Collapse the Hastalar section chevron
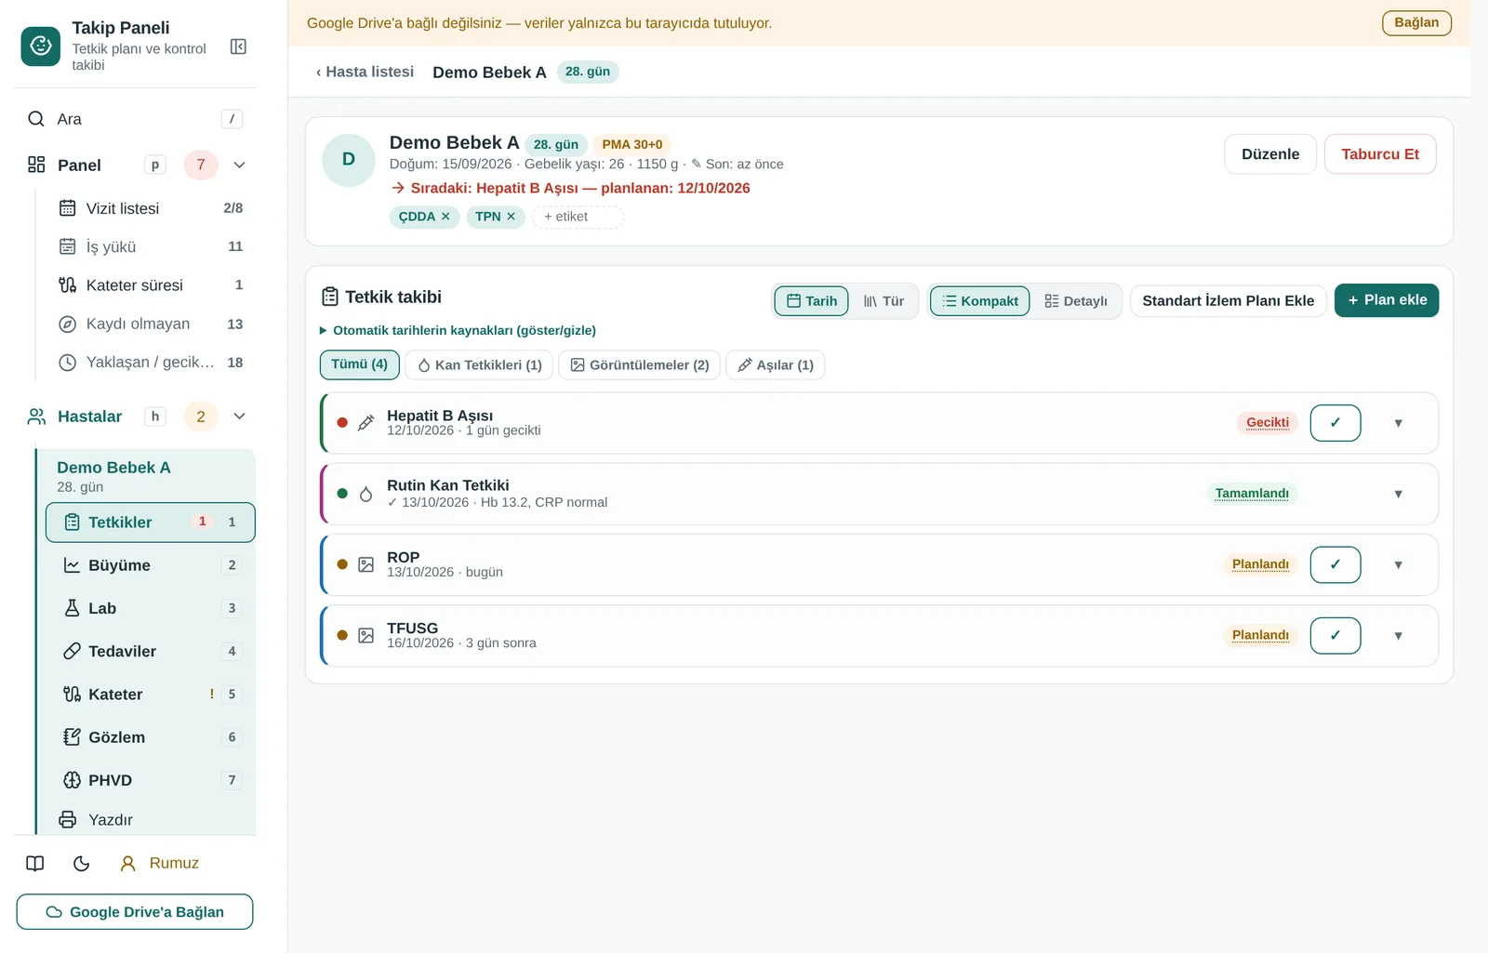Image resolution: width=1488 pixels, height=953 pixels. pyautogui.click(x=239, y=417)
